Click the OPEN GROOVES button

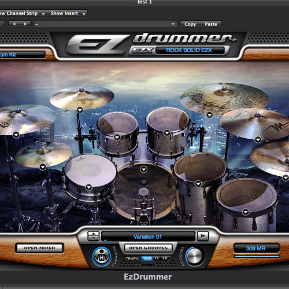tap(149, 248)
